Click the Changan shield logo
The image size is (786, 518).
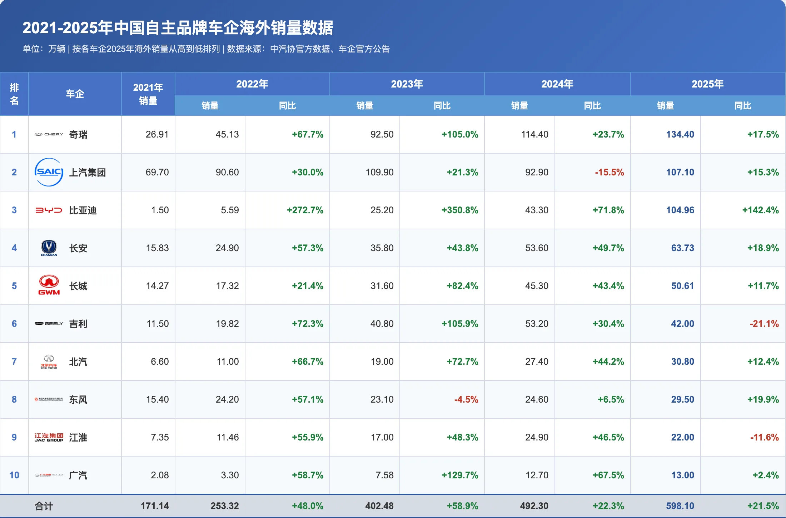(x=49, y=248)
